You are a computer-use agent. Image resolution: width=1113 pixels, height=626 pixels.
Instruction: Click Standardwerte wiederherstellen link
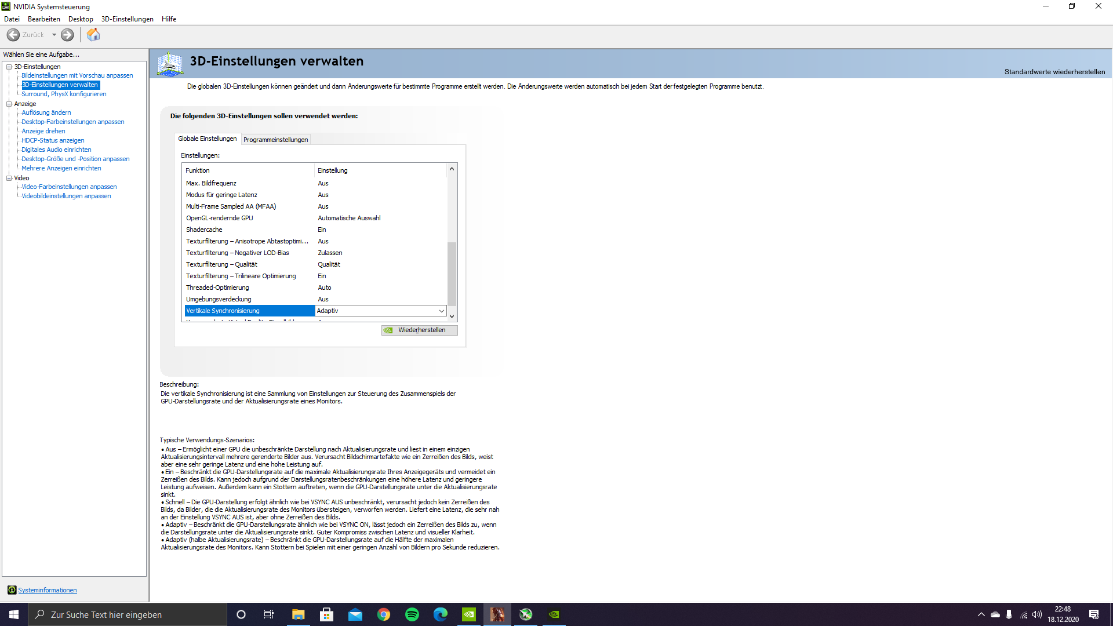(1054, 72)
